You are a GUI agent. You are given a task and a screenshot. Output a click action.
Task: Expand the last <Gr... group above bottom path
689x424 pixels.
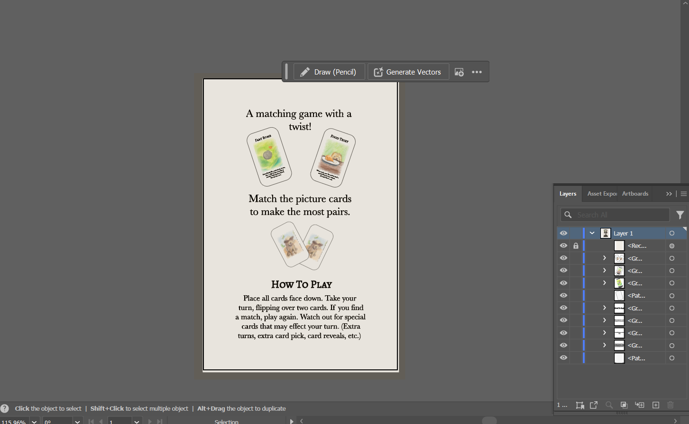pyautogui.click(x=605, y=345)
